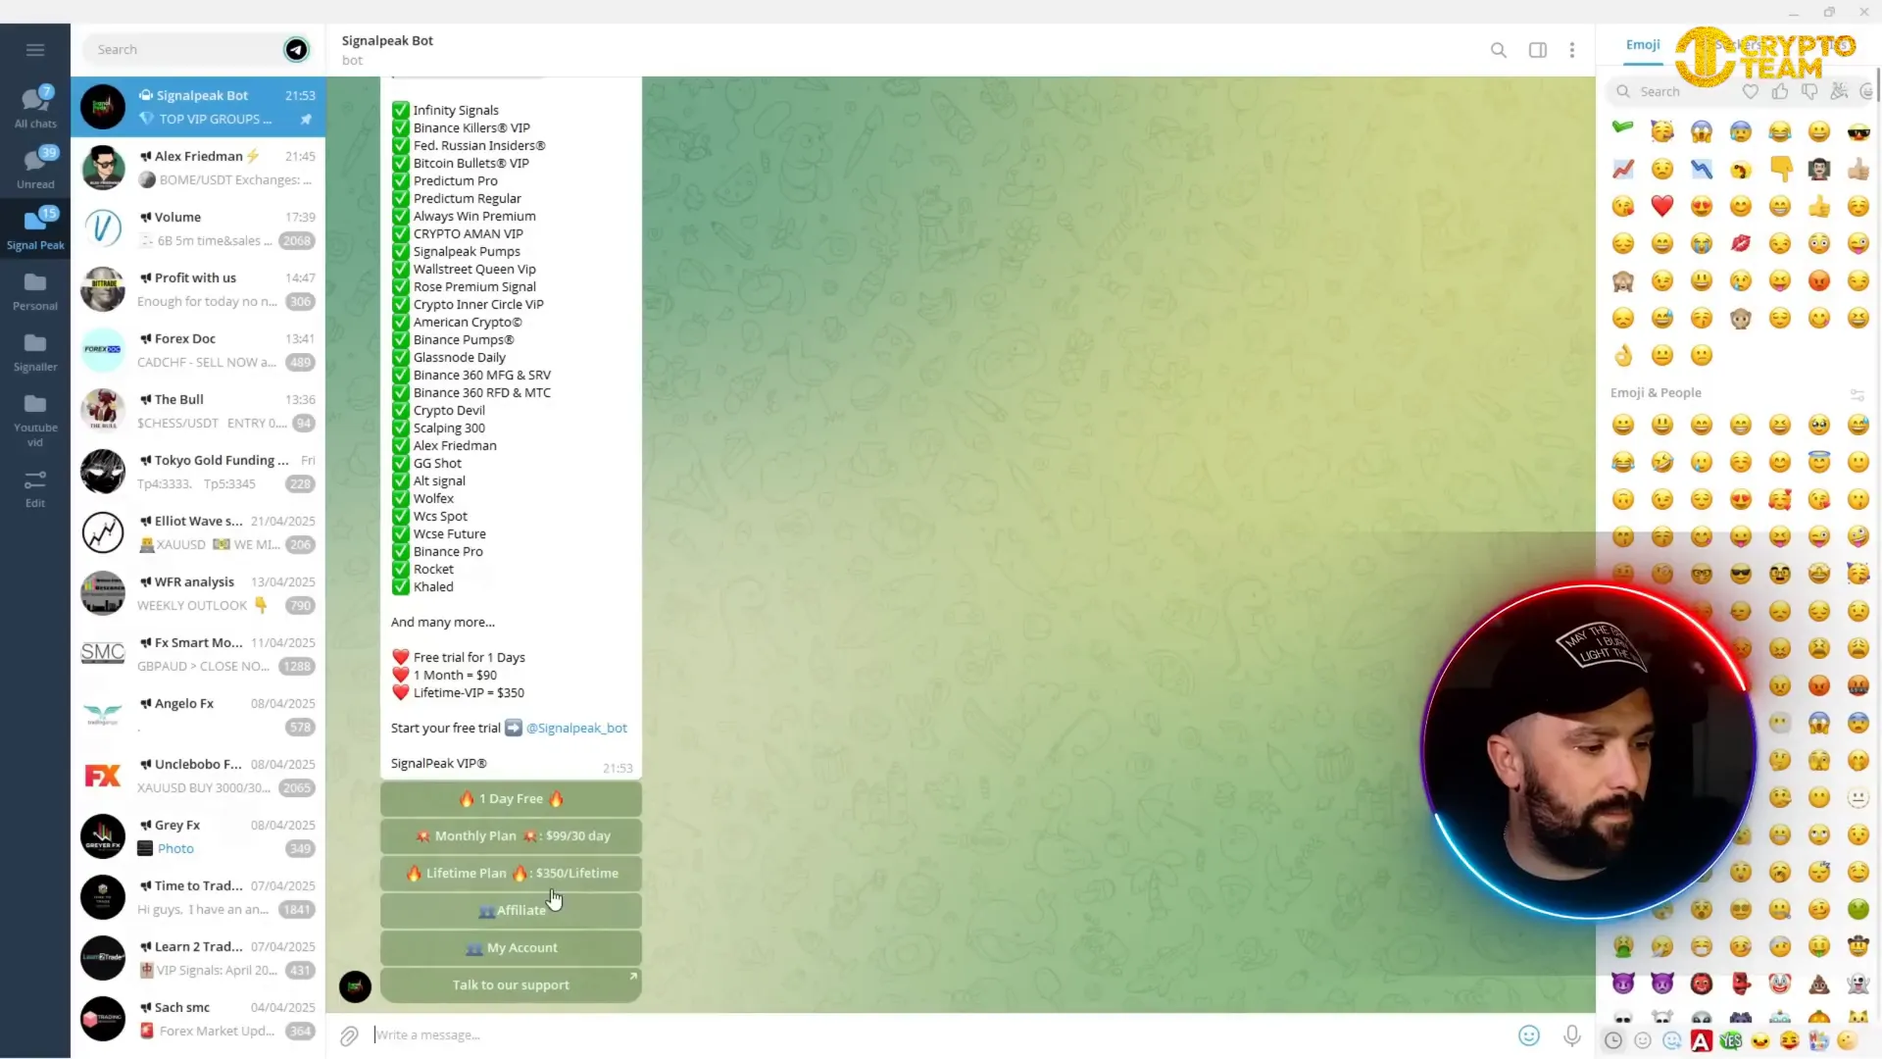The height and width of the screenshot is (1059, 1882).
Task: Click the My Account button
Action: 511,948
